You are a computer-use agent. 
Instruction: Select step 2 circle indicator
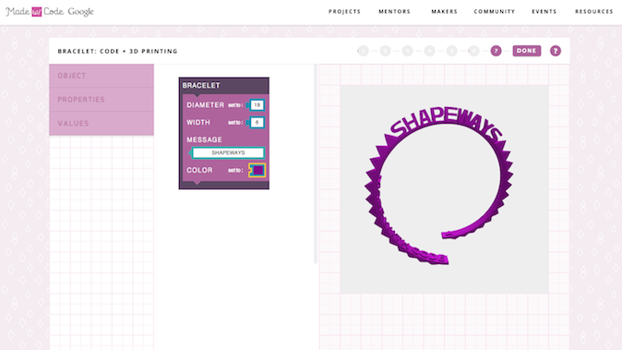tap(385, 51)
